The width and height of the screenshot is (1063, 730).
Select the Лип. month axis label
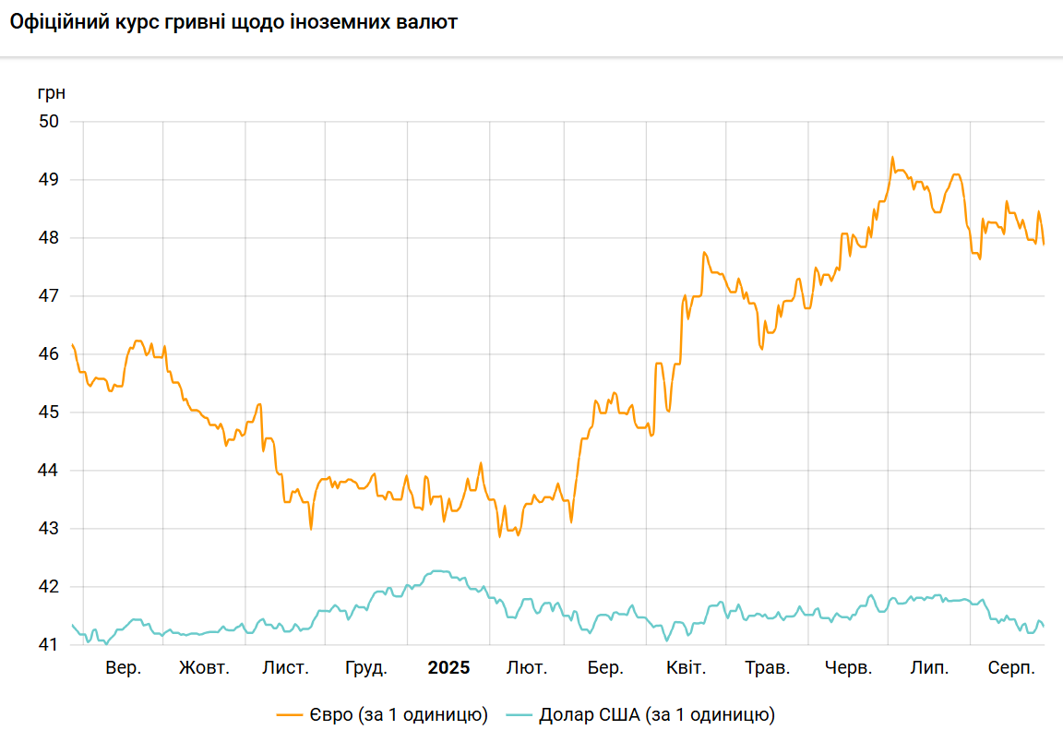pos(929,668)
